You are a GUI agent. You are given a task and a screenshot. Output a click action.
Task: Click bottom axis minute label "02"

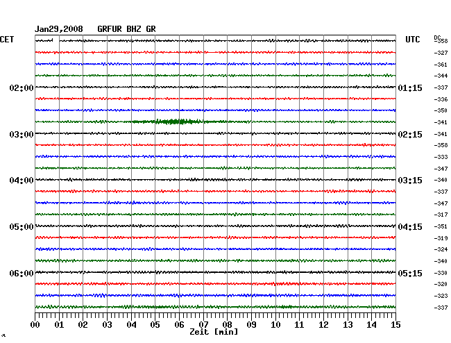[83, 325]
